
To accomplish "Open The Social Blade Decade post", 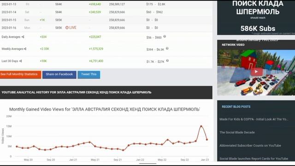I will point(237,132).
